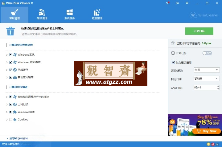Select the Cookies label

pyautogui.click(x=23, y=119)
